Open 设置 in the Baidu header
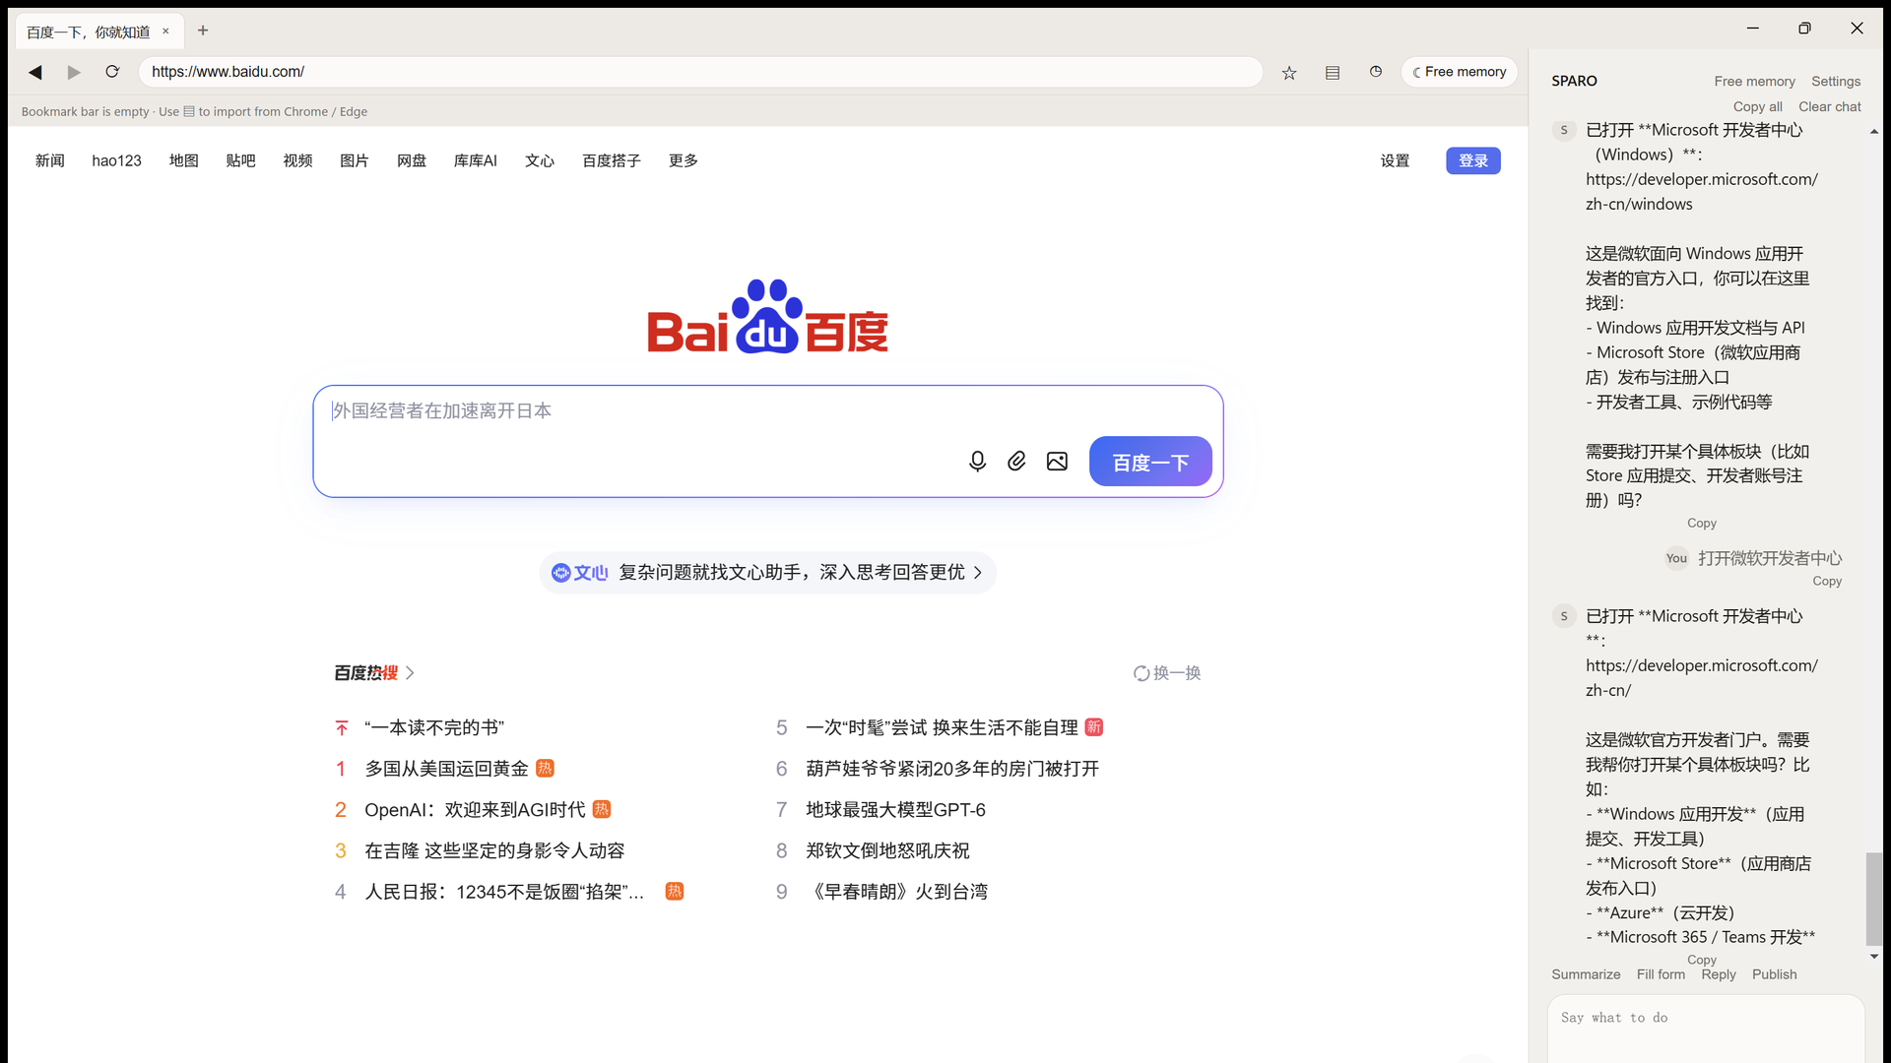 tap(1395, 160)
